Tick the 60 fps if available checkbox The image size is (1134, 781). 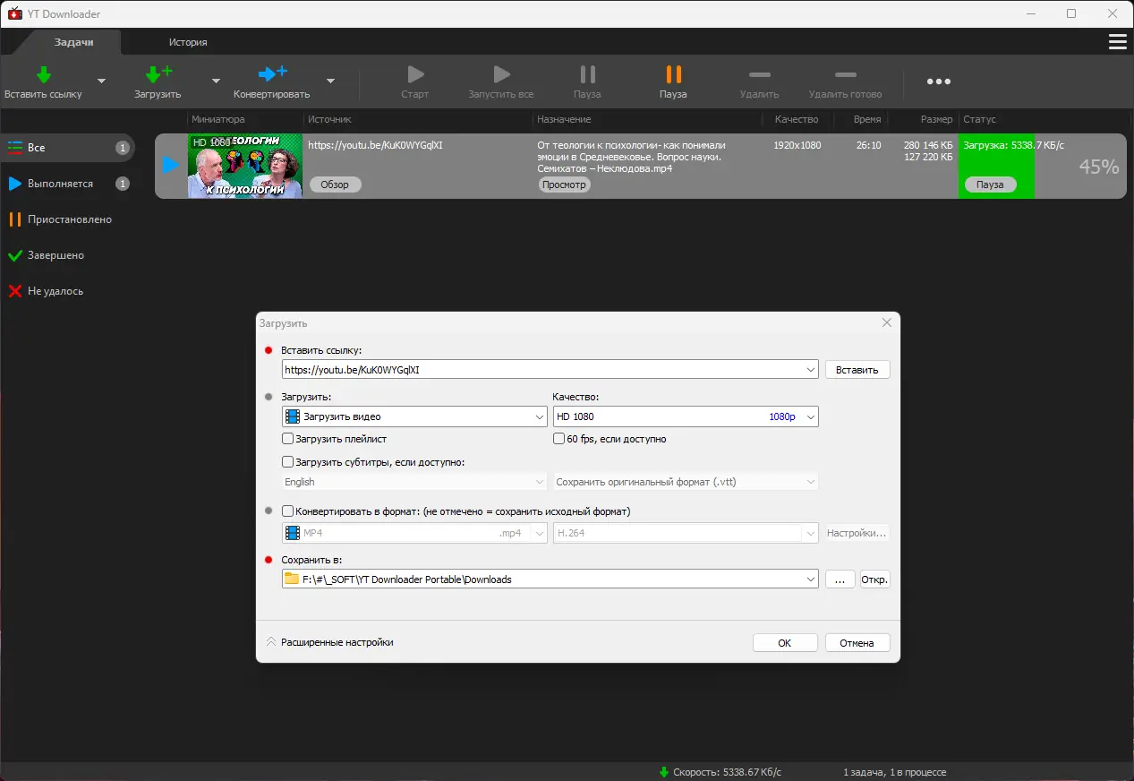[559, 439]
